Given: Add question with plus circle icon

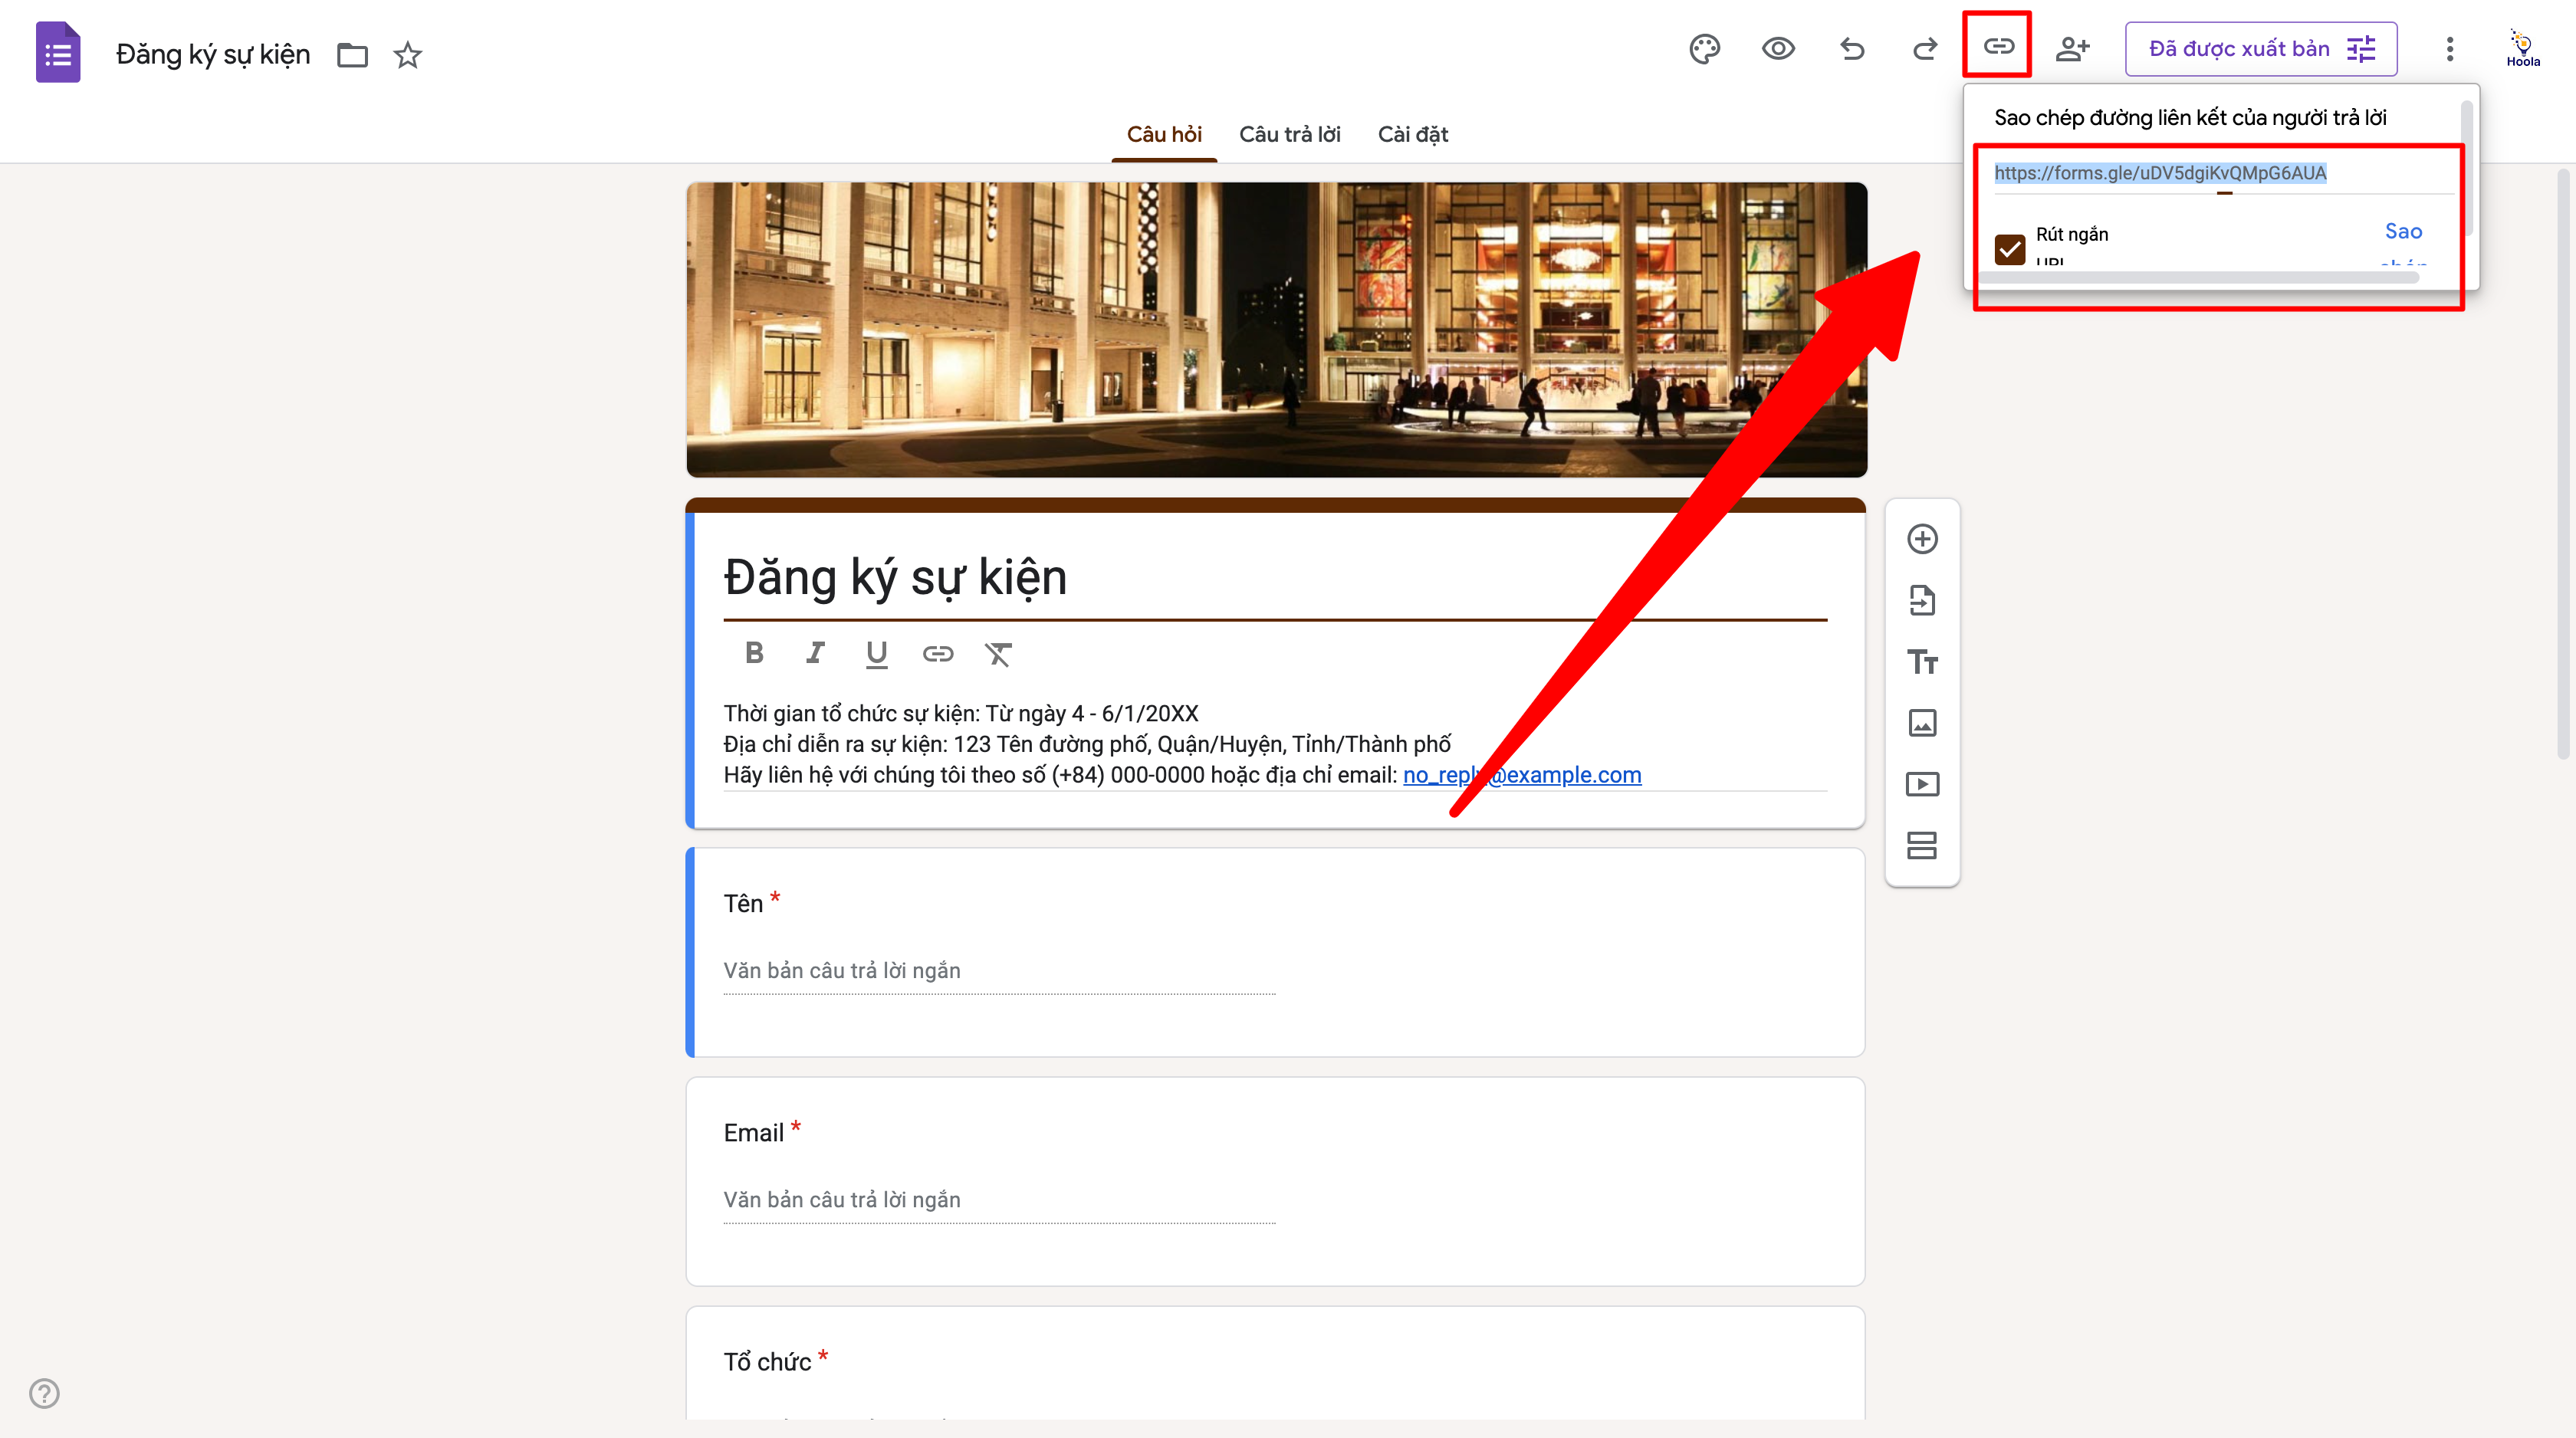Looking at the screenshot, I should pyautogui.click(x=1922, y=539).
